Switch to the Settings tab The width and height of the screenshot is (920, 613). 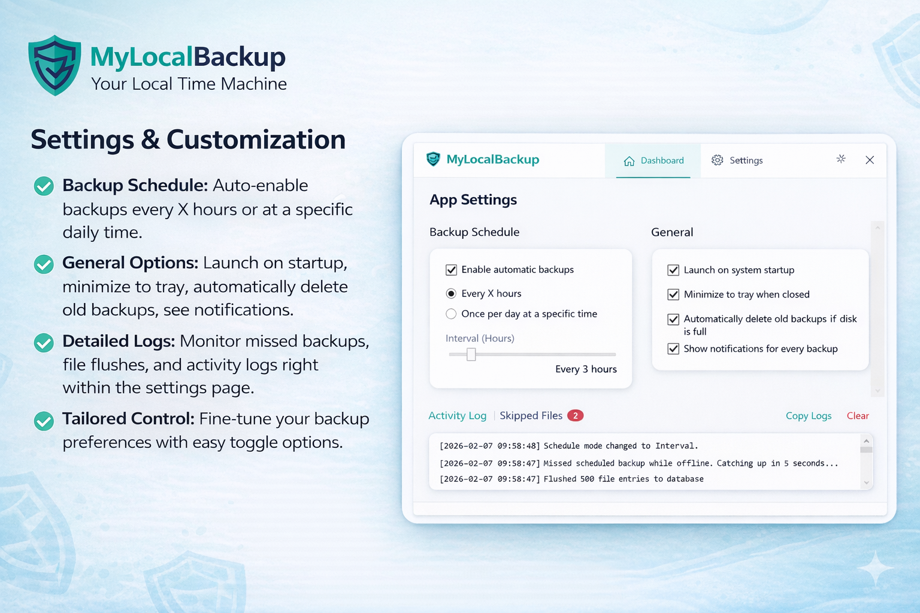click(746, 160)
